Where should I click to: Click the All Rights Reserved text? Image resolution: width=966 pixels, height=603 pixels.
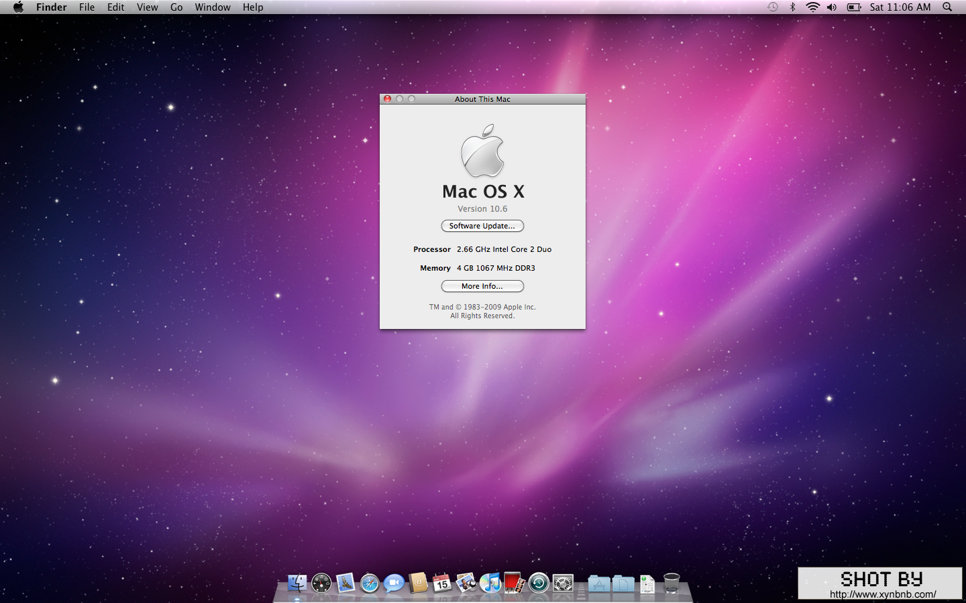[482, 316]
